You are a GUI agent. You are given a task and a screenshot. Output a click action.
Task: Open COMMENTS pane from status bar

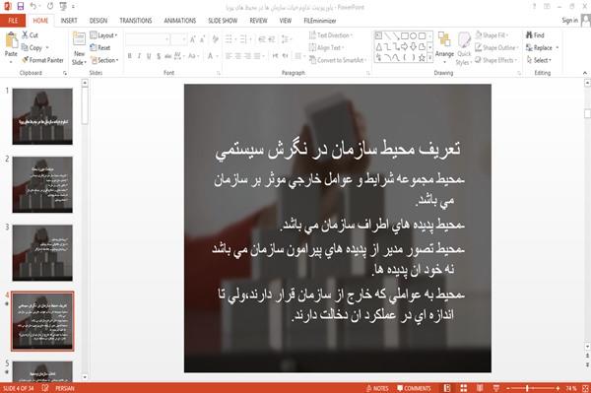[414, 388]
